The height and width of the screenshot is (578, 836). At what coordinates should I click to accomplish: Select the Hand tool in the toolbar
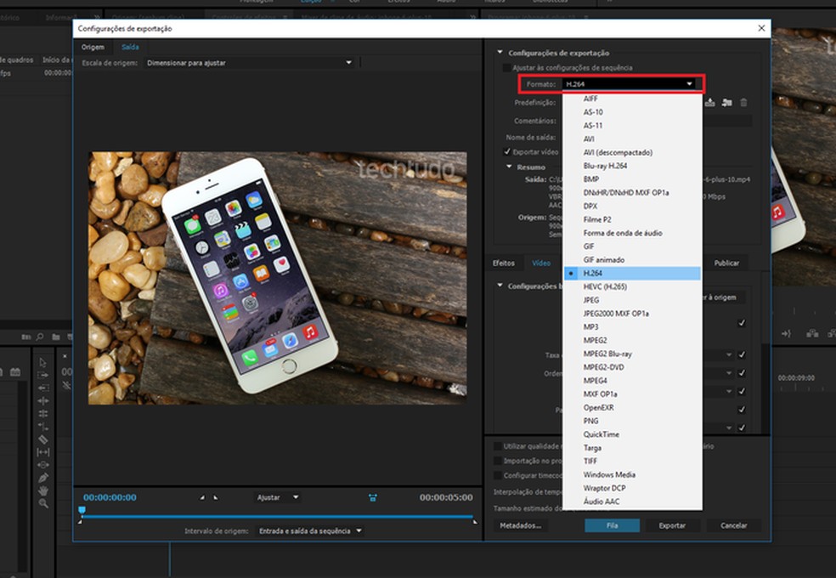[x=42, y=490]
